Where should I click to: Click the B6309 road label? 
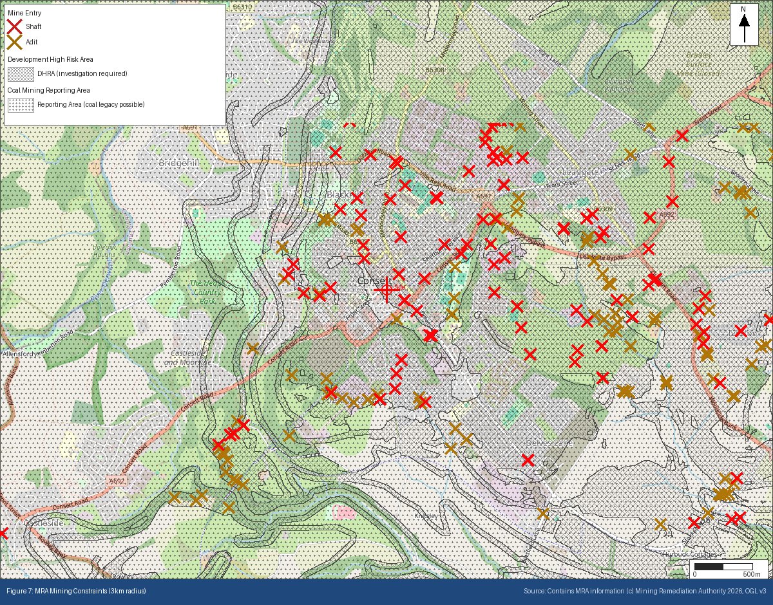coord(603,209)
